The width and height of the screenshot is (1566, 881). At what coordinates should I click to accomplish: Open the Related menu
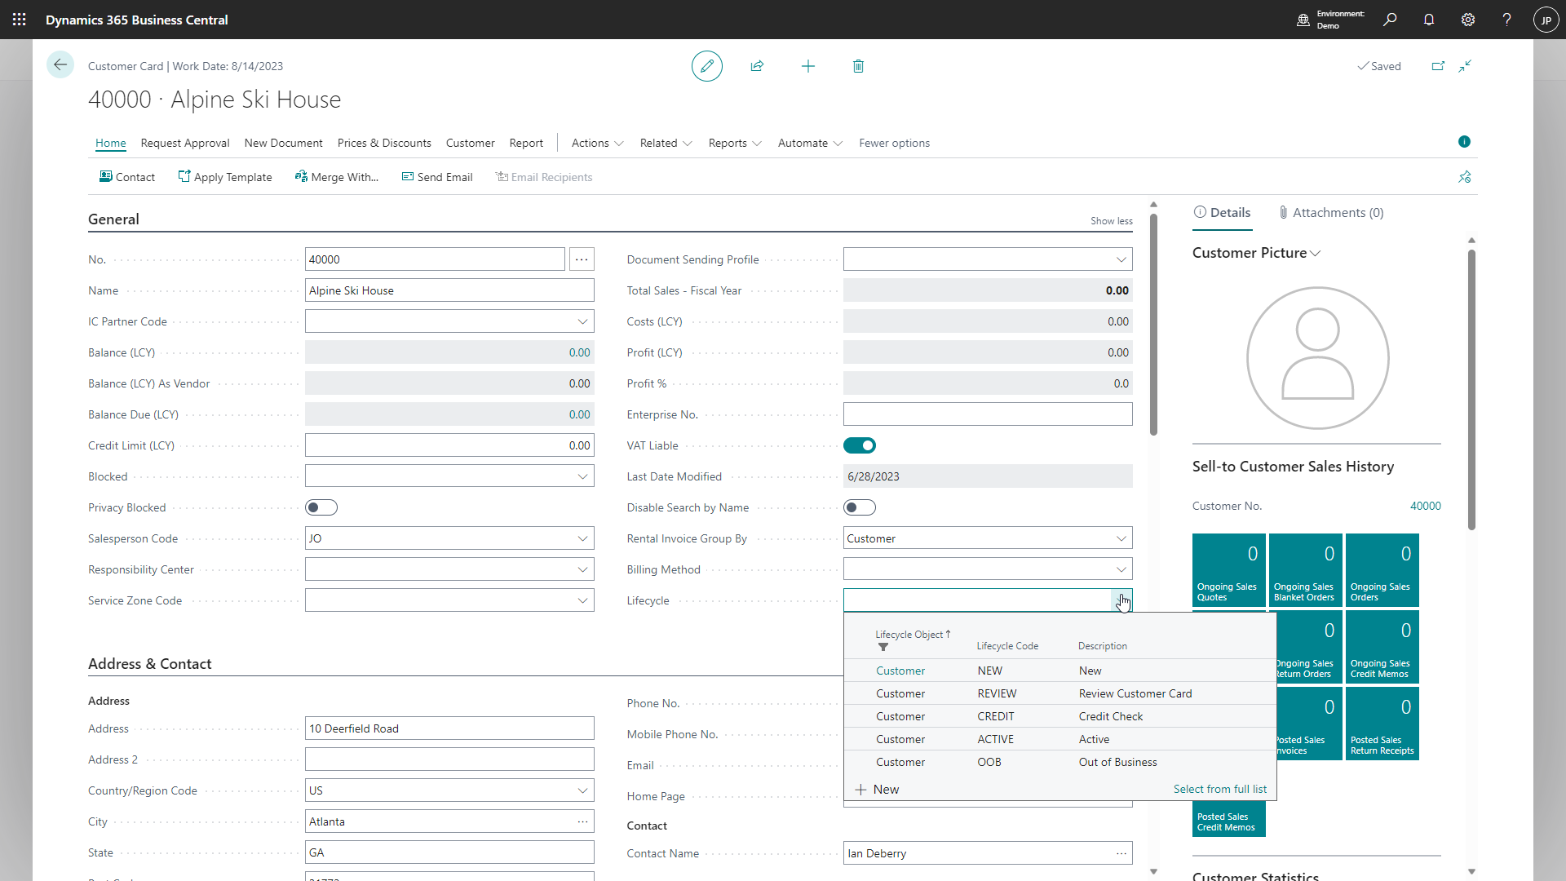(666, 143)
